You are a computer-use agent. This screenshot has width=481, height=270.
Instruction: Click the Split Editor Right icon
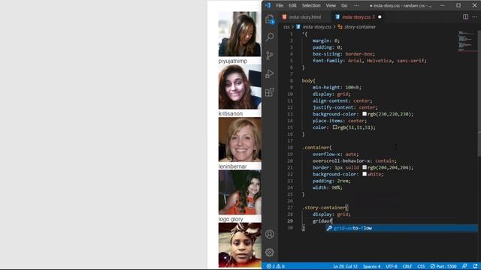pos(465,16)
